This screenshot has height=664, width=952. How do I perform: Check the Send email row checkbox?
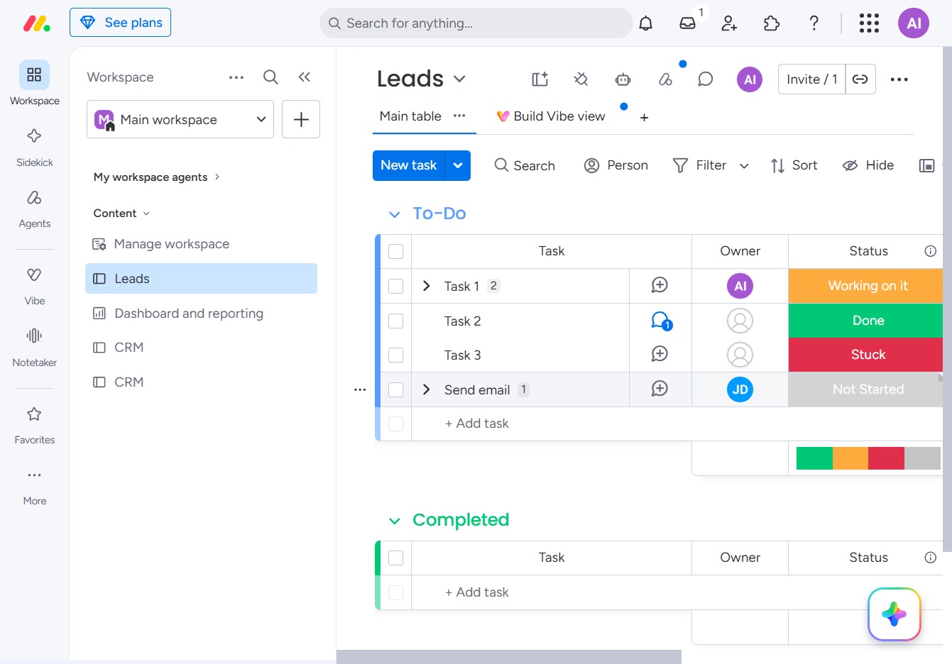coord(396,390)
